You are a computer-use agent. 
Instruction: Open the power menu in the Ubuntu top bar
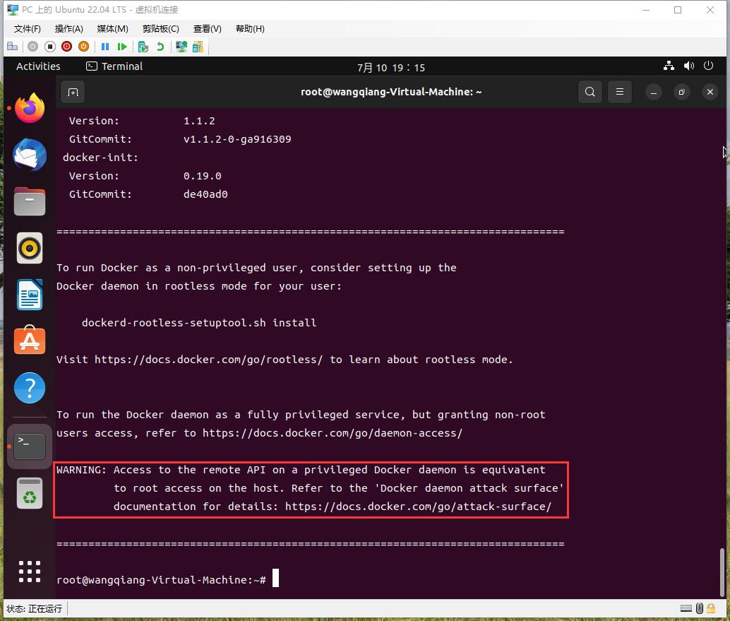(708, 66)
